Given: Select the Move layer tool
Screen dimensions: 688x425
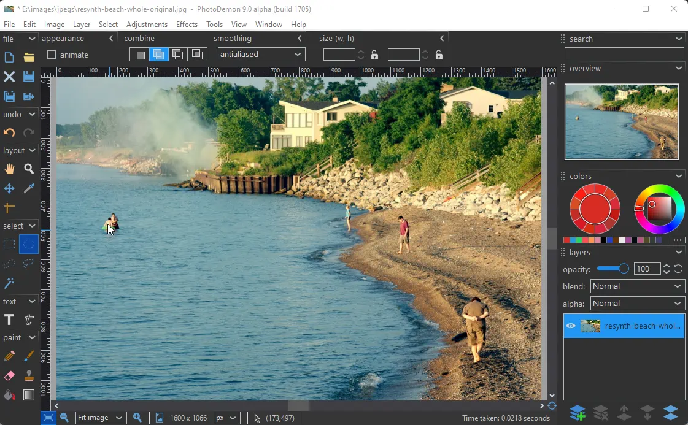Looking at the screenshot, I should click(9, 188).
